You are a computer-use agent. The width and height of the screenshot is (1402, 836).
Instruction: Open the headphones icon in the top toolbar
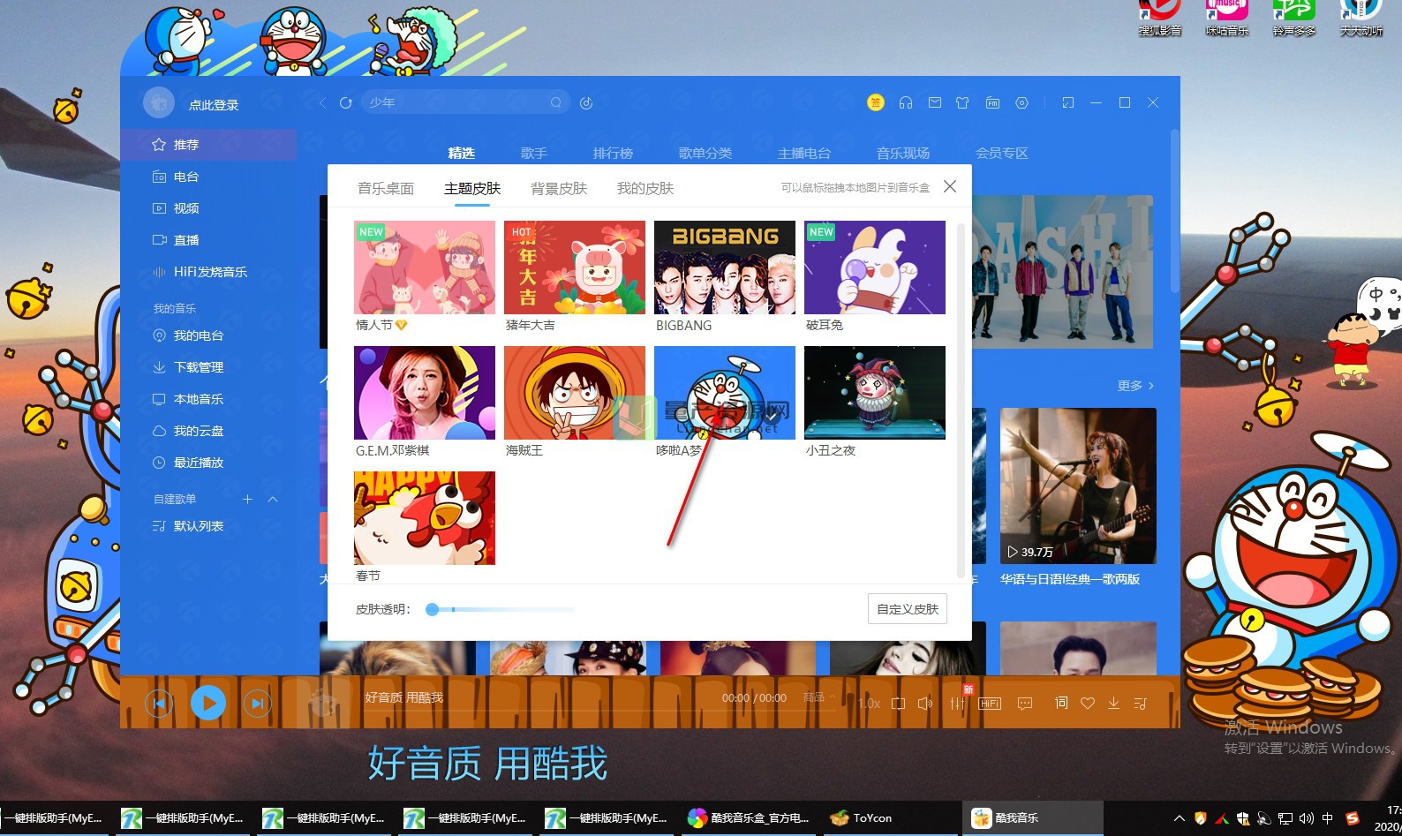(x=906, y=103)
